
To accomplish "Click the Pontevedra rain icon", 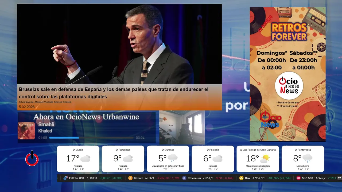I will click(x=307, y=158).
